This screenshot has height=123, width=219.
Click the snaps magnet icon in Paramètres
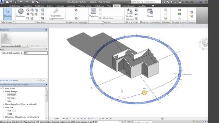(x=28, y=14)
